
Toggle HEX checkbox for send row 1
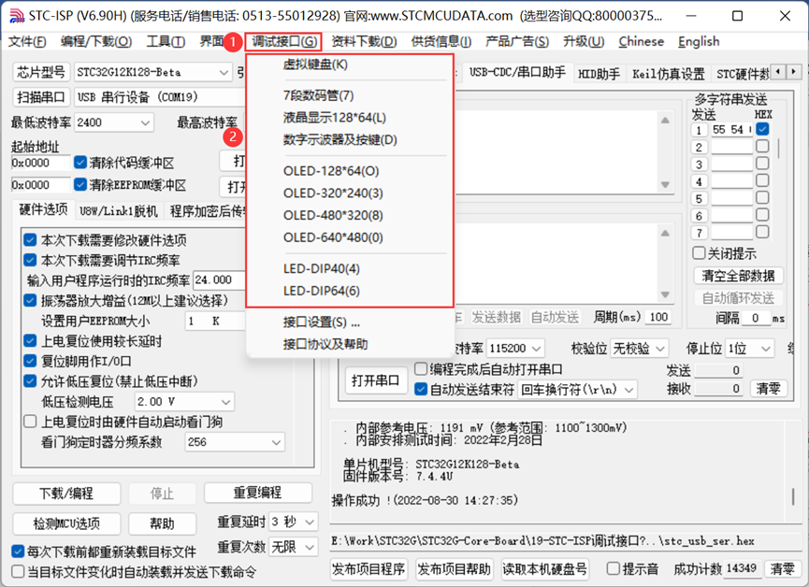pos(762,129)
